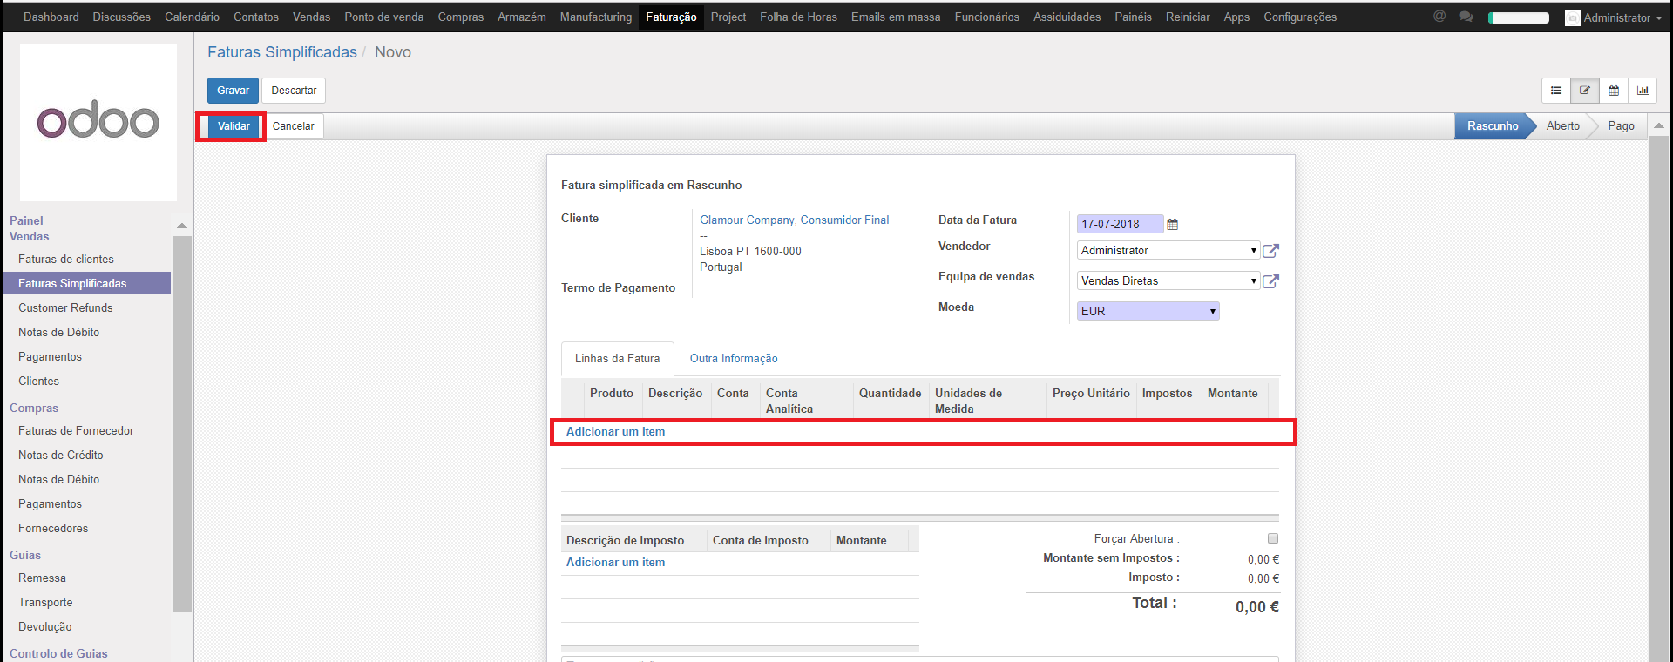Viewport: 1673px width, 662px height.
Task: Expand the Administrator user menu
Action: [x=1614, y=17]
